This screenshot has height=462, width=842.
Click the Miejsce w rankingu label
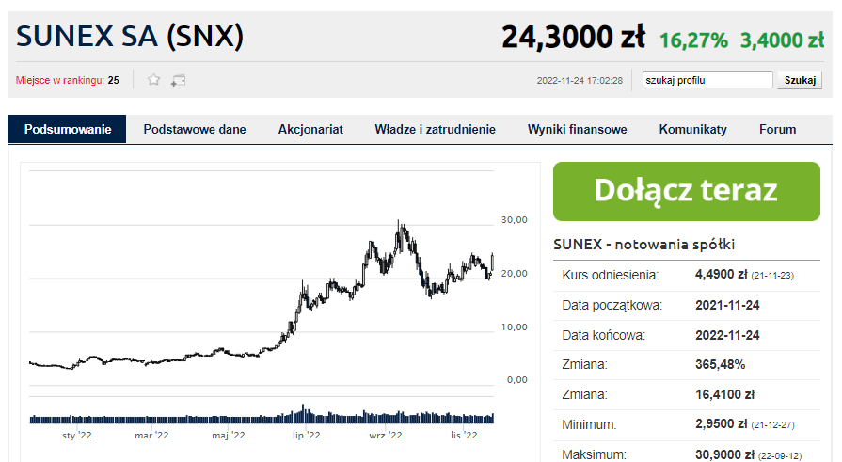coord(59,81)
